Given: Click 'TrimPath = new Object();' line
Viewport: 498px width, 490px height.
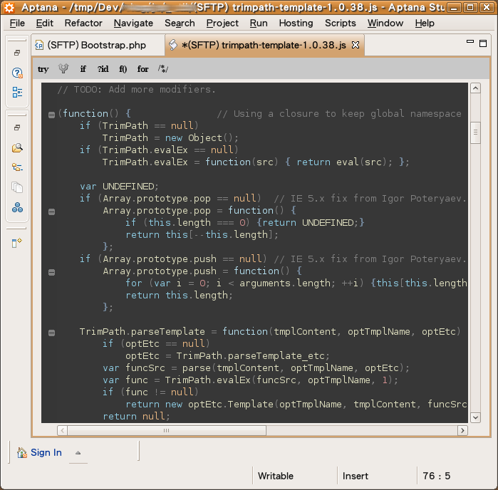Looking at the screenshot, I should tap(170, 138).
